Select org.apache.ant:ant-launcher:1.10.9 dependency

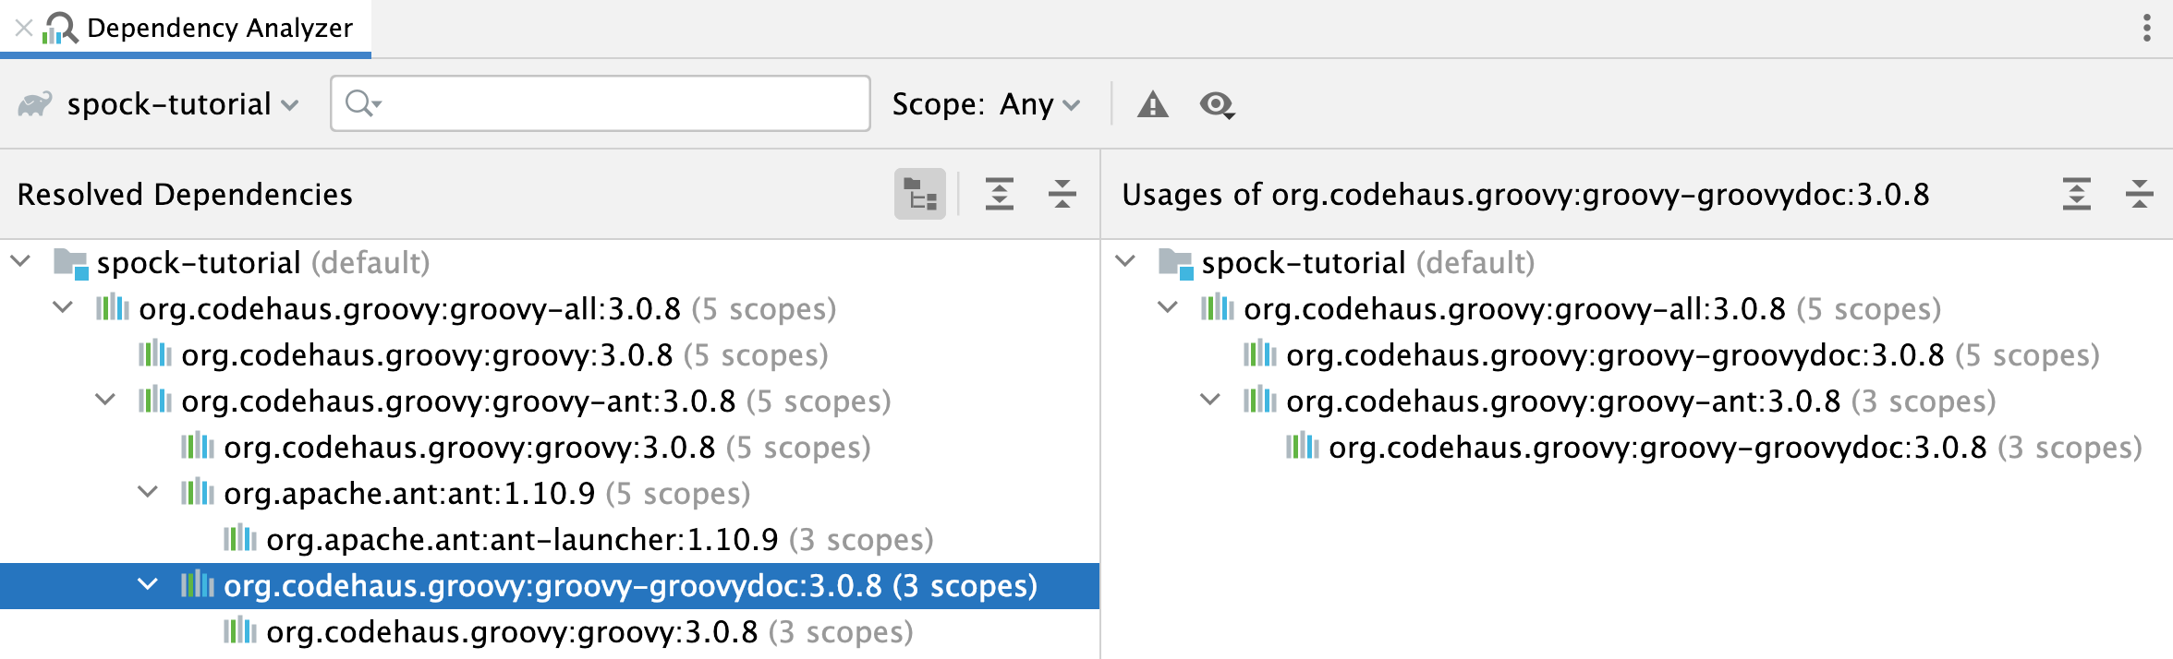click(522, 539)
